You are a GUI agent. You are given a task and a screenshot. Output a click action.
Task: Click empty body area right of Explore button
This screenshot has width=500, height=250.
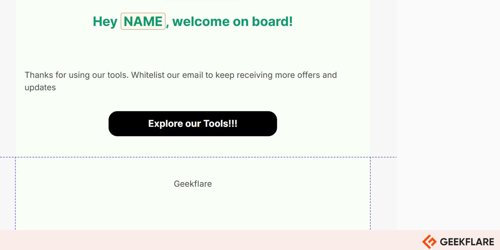(323, 124)
